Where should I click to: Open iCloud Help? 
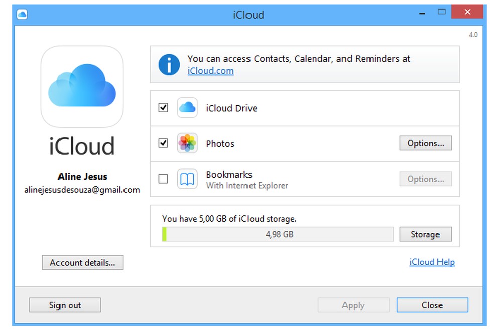point(431,262)
